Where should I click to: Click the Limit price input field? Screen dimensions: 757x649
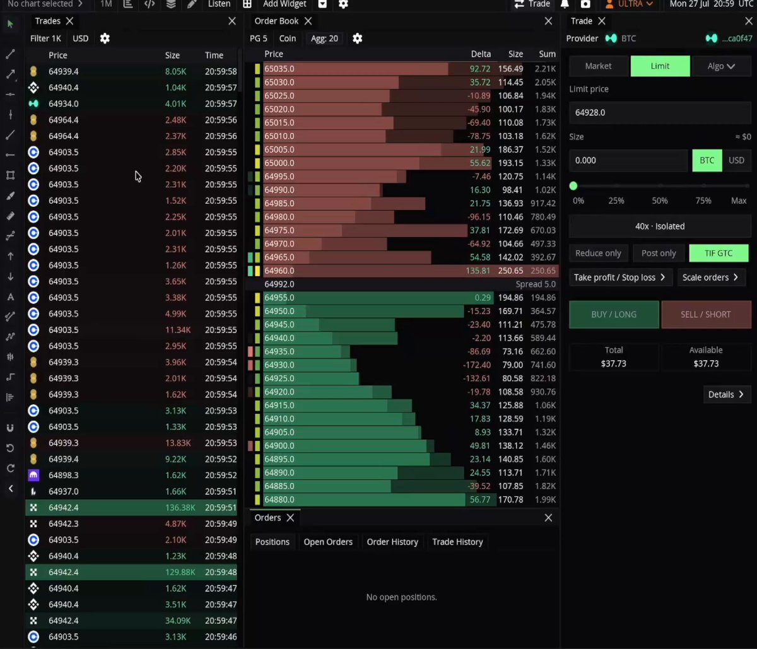660,112
